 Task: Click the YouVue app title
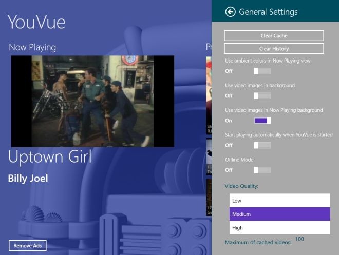point(36,22)
